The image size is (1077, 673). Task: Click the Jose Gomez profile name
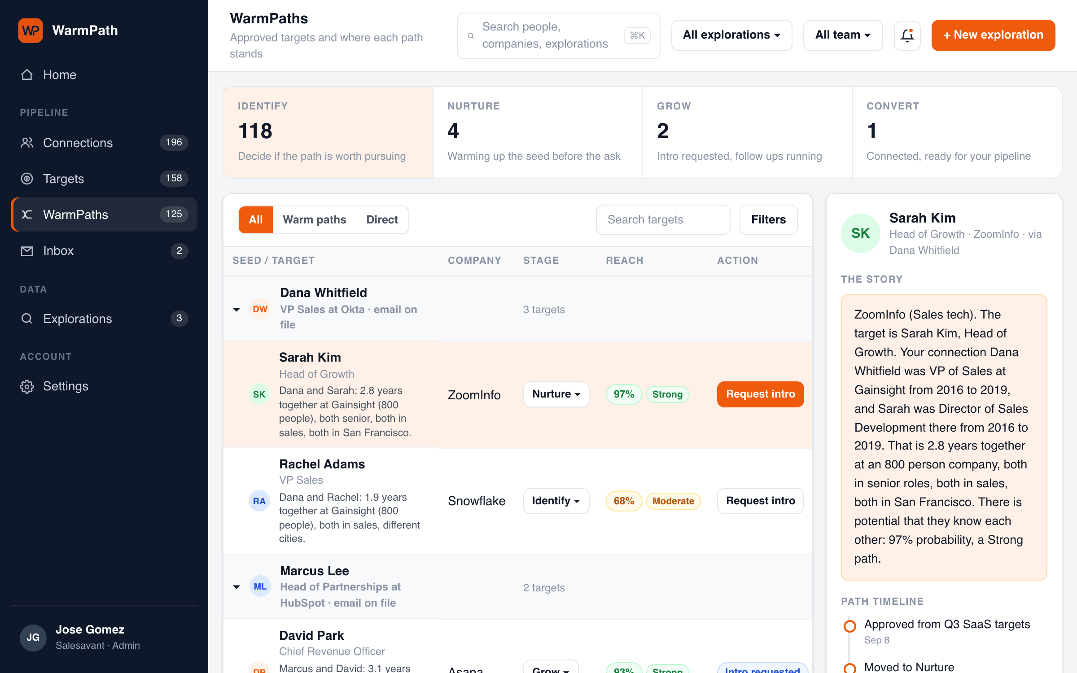(90, 629)
